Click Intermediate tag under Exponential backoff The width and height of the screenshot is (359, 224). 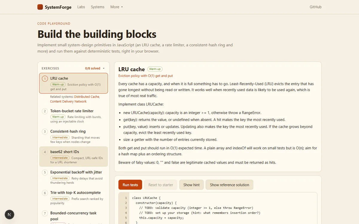tap(60, 178)
